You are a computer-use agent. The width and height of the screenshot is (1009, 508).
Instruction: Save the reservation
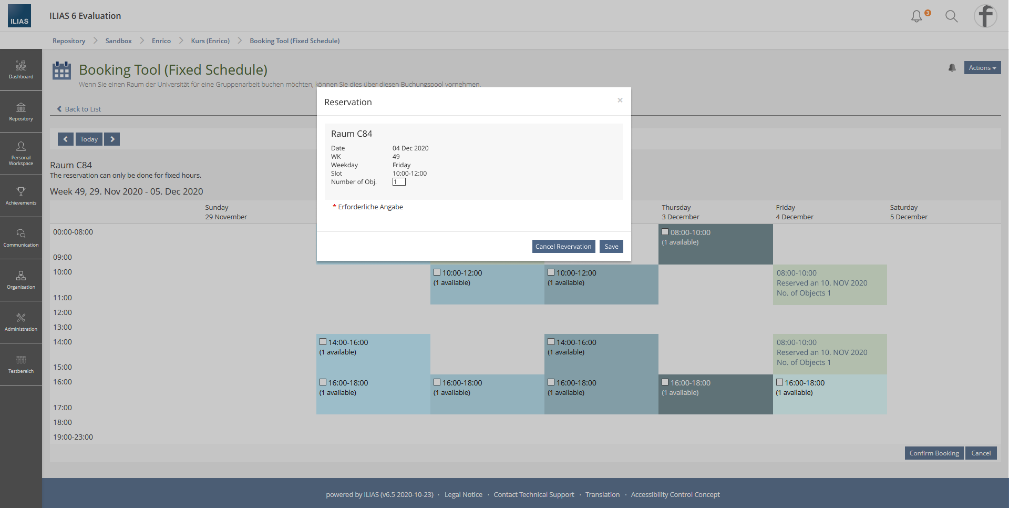(x=611, y=247)
